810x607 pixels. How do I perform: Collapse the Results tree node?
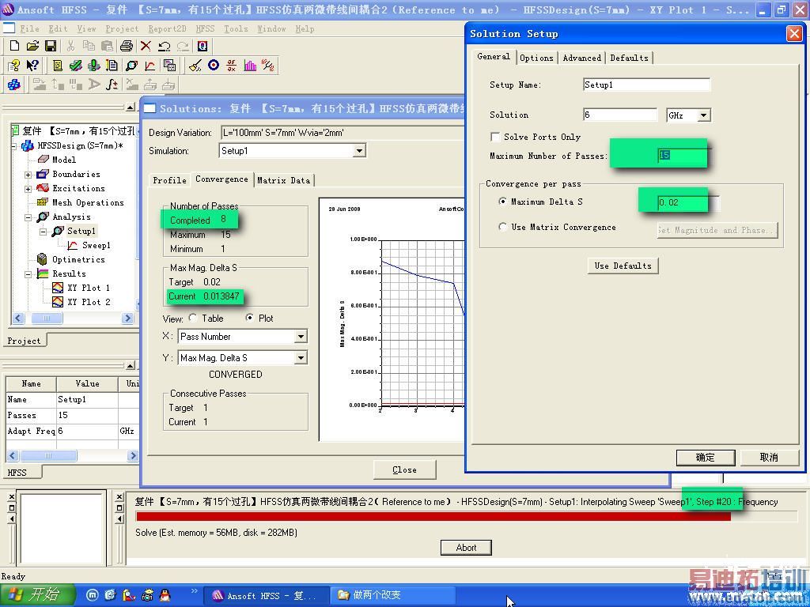28,274
